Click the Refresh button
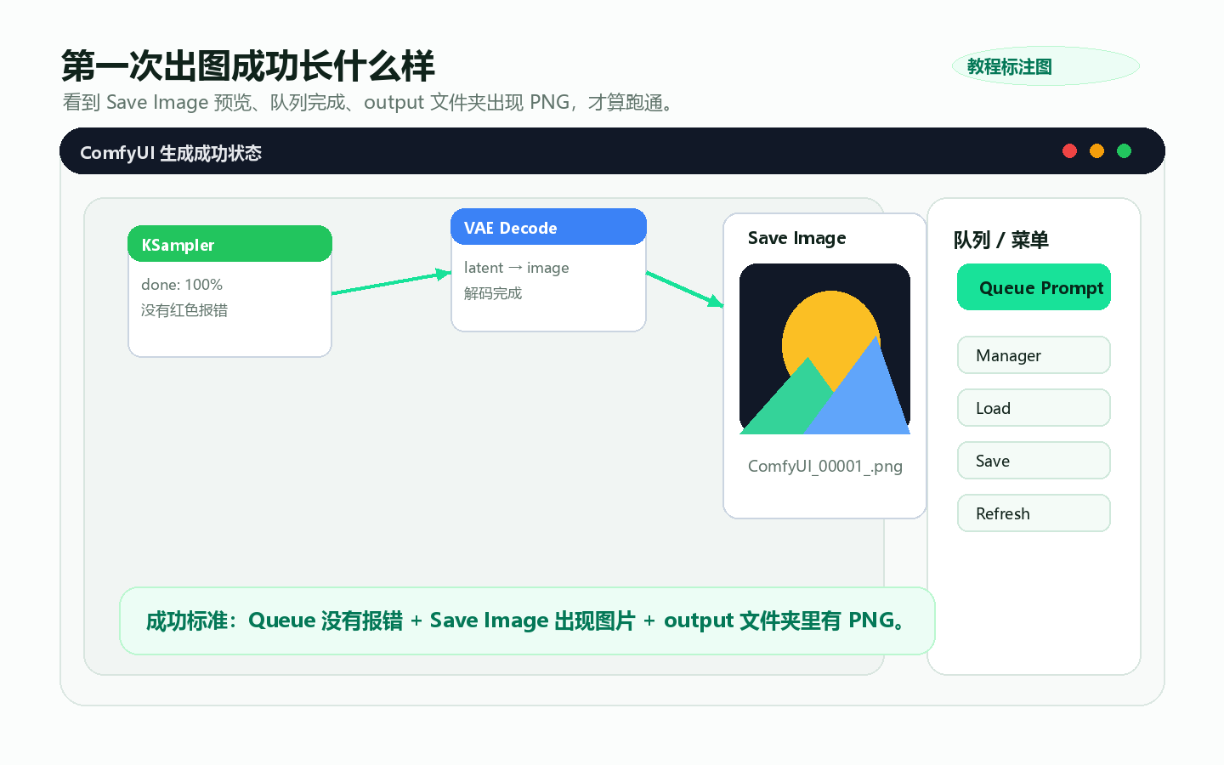The image size is (1224, 765). click(1034, 513)
